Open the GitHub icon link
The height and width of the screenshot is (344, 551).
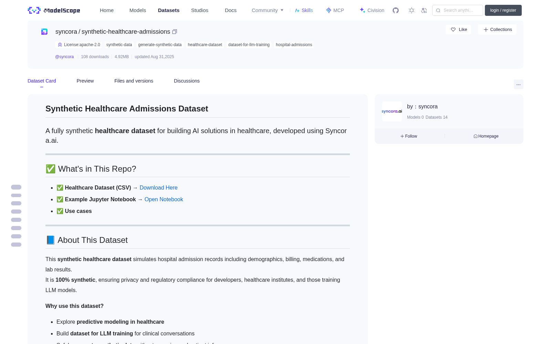(396, 10)
